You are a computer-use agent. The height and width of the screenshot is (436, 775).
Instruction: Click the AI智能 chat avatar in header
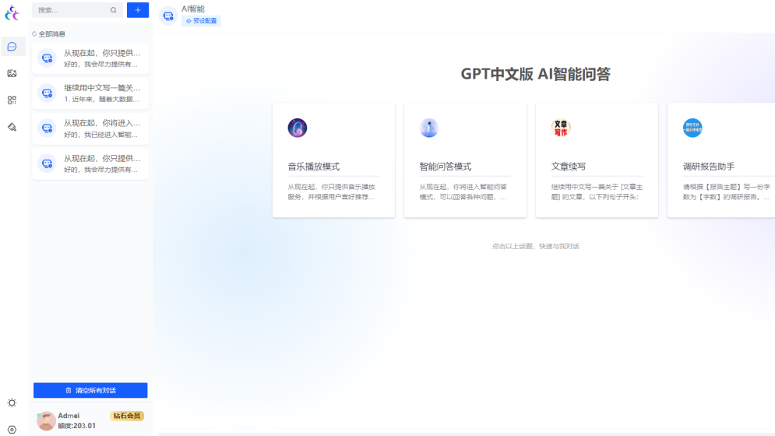tap(168, 16)
